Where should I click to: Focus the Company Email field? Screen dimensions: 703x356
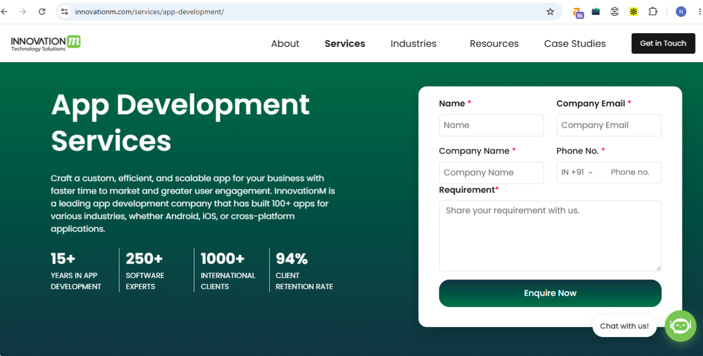(608, 126)
